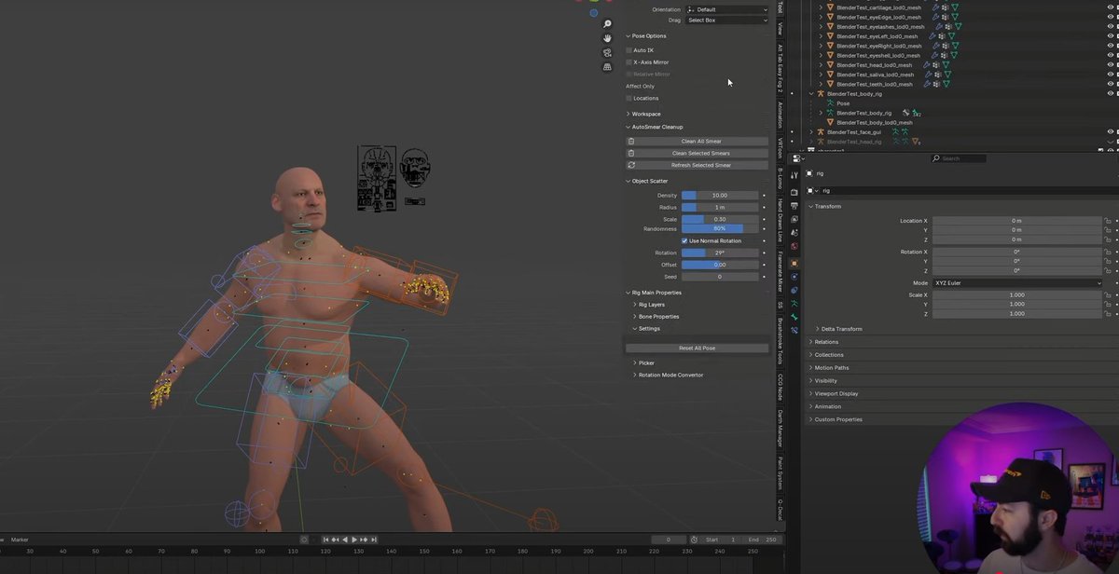Click the viewport zoom magnifier icon

607,24
